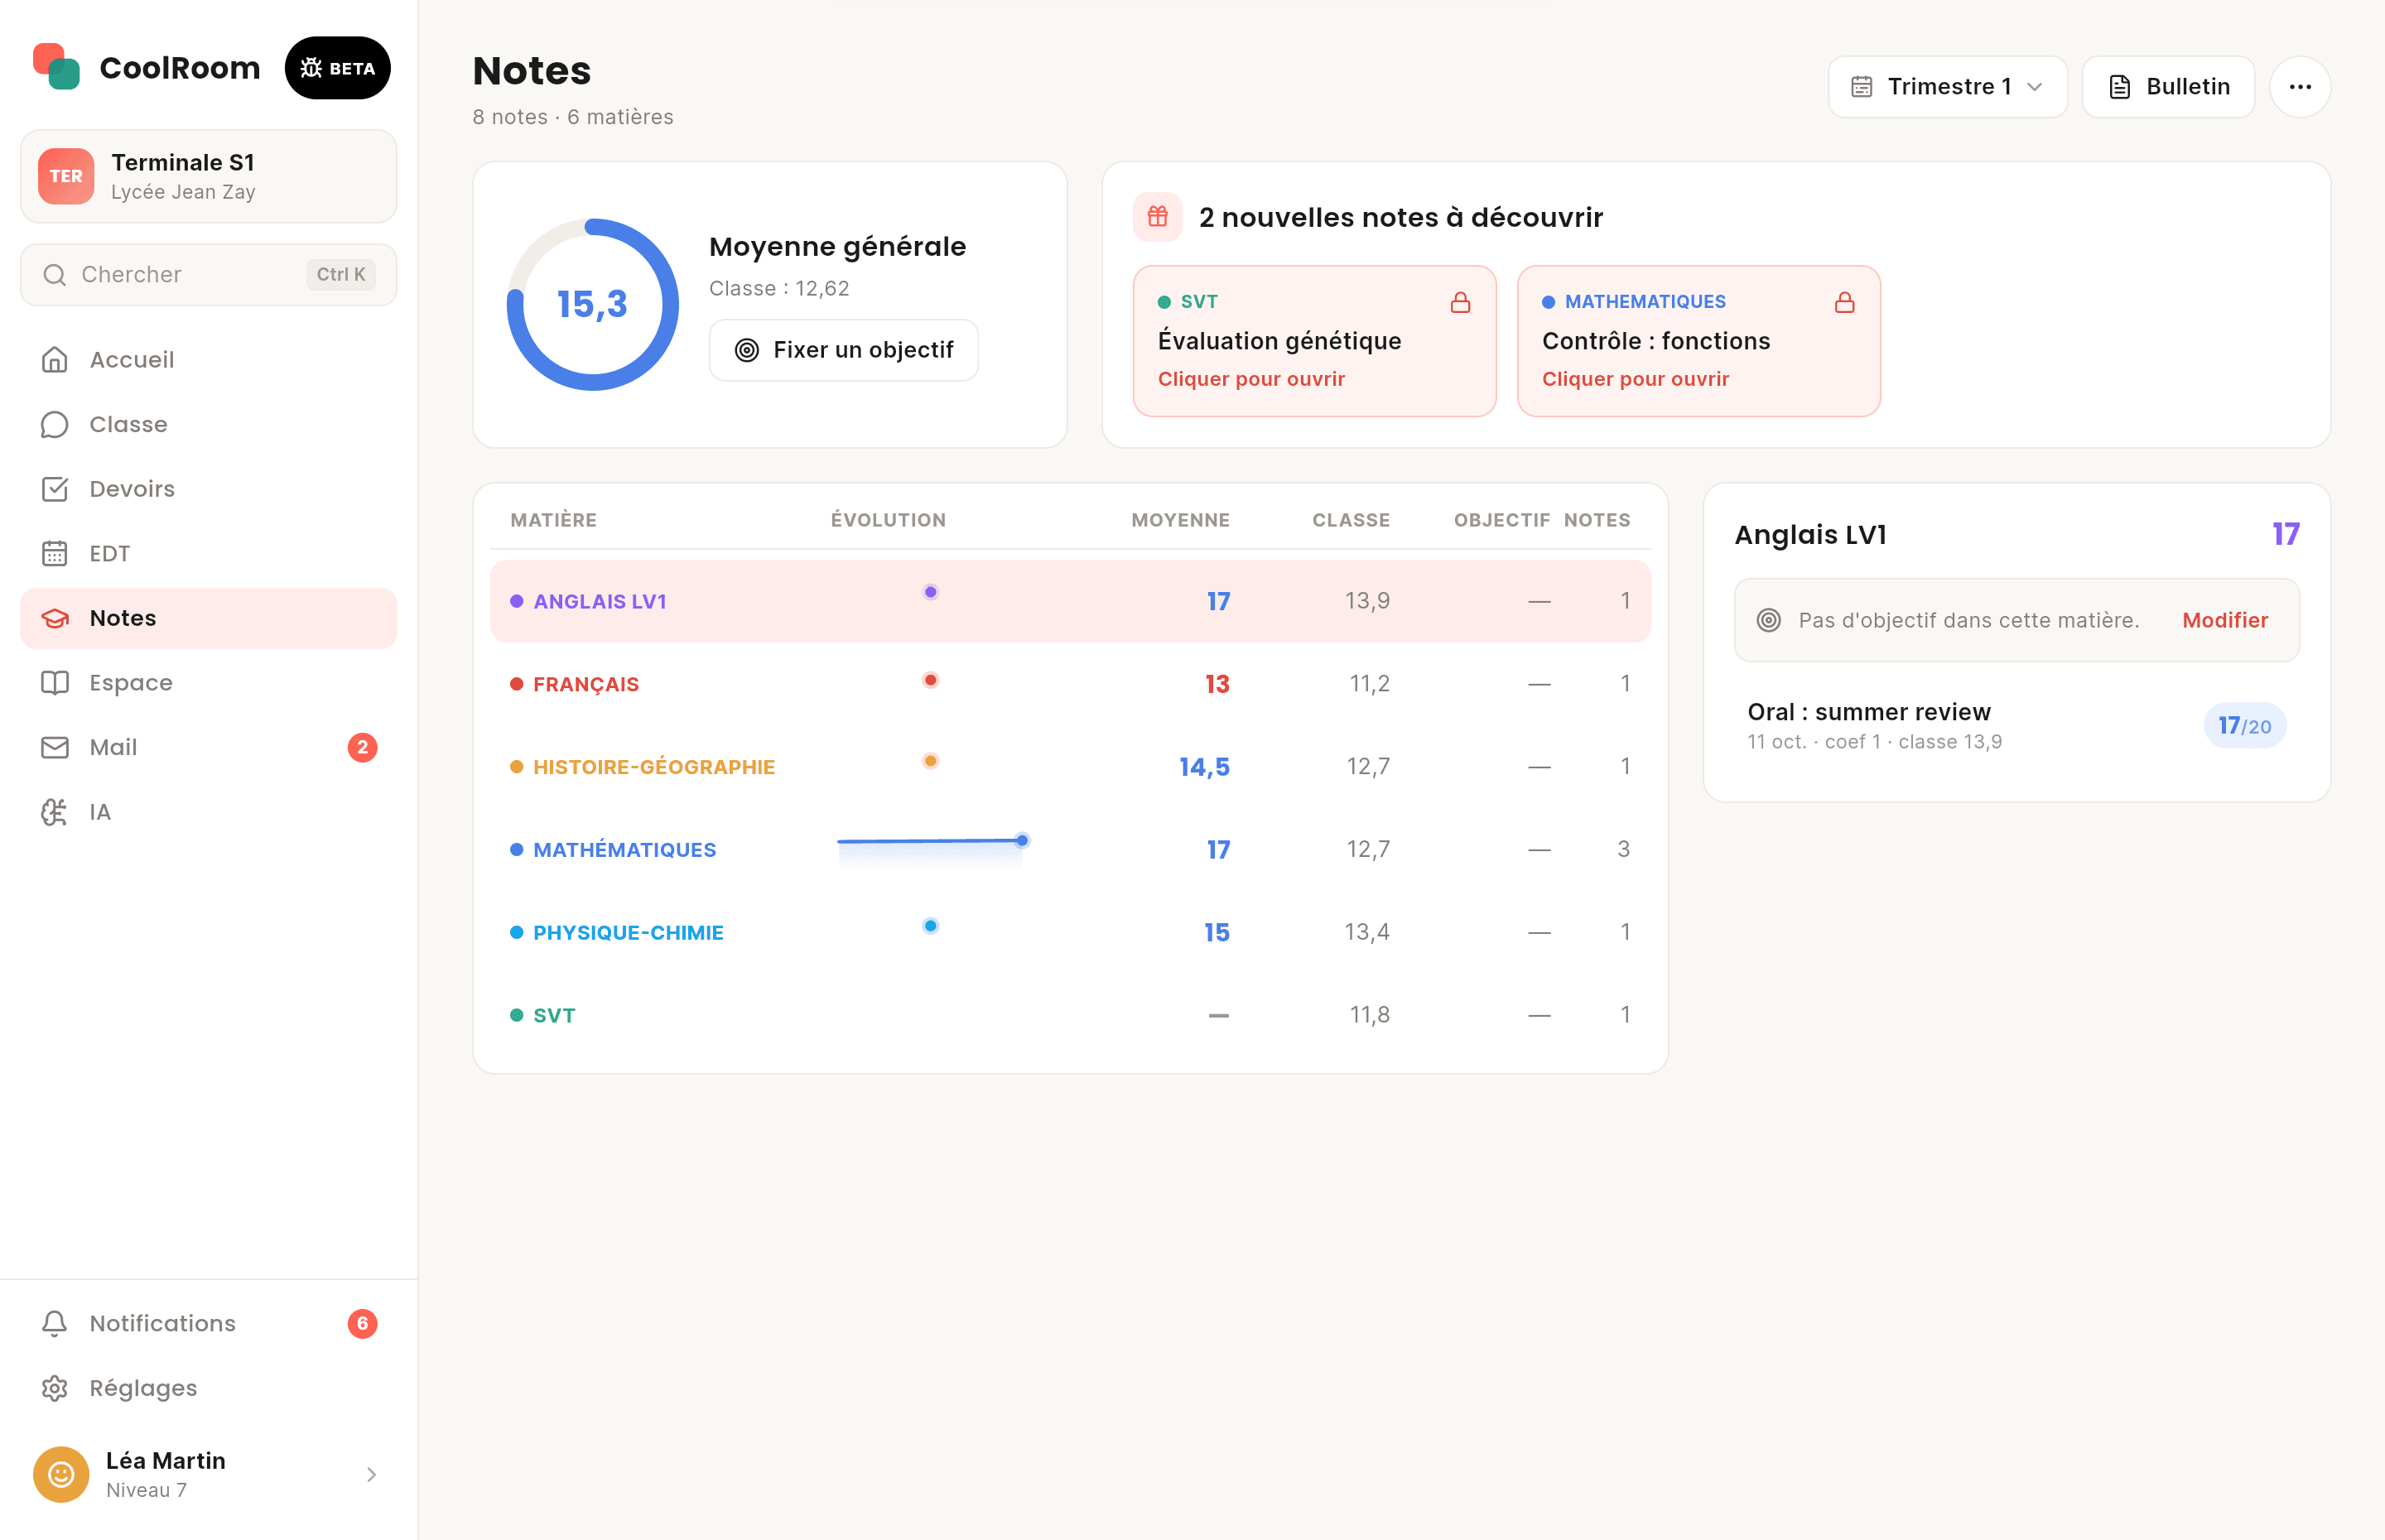Select the Physique-Chimie row
Screen dimensions: 2385x1540
tap(1070, 932)
